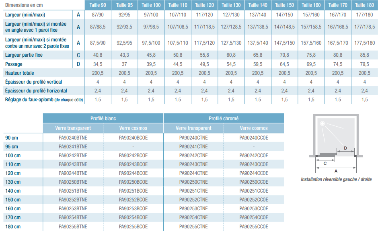
Task: Click 'Verre transparent' under Profilé blanc
Action: [73, 128]
